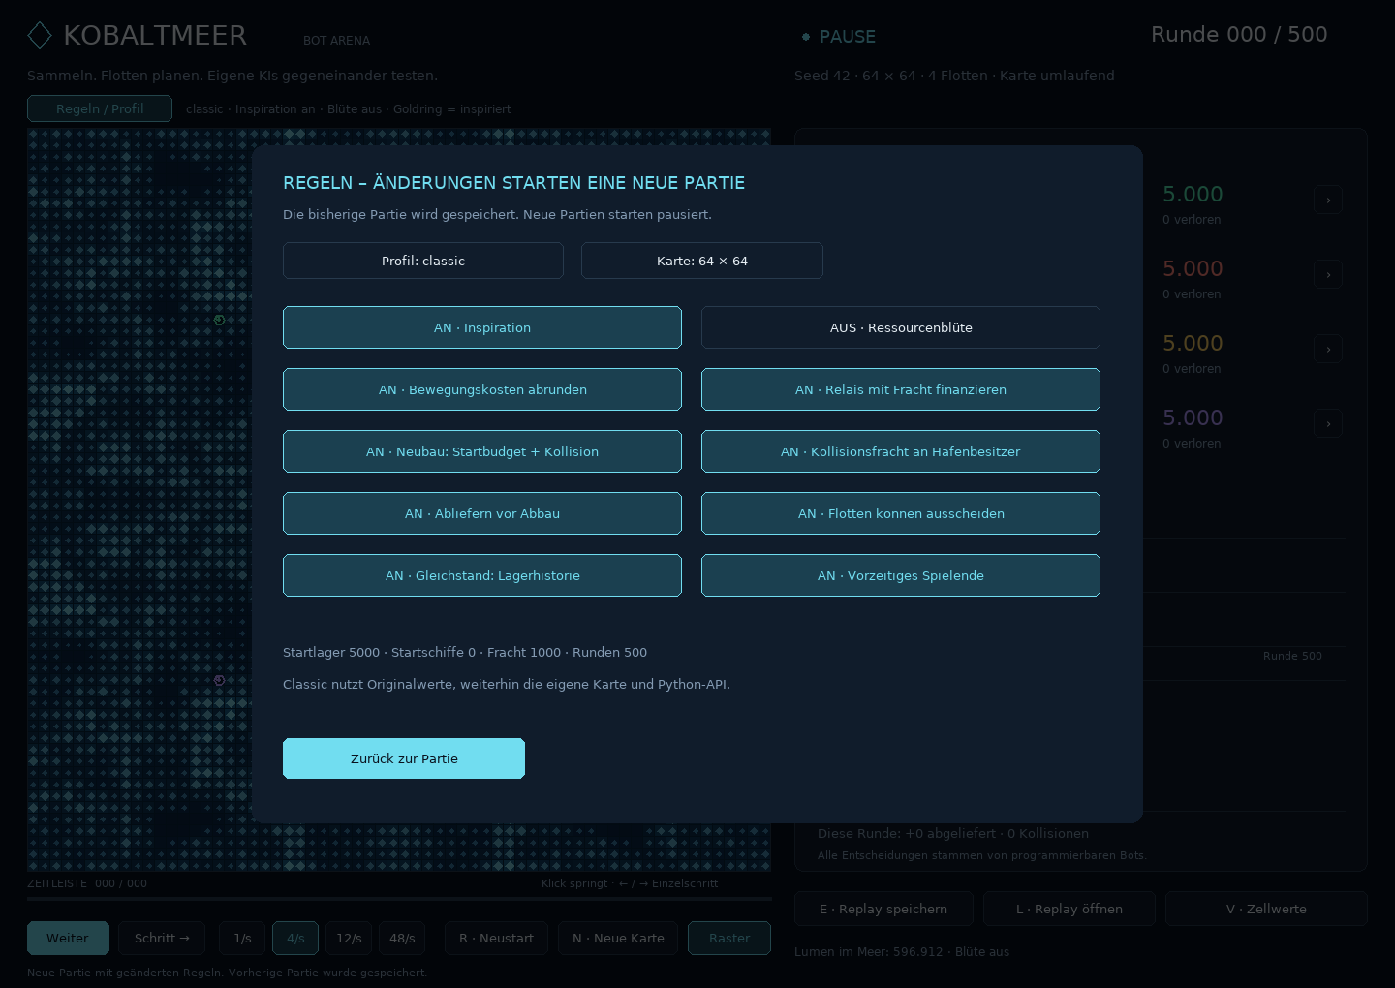Click the Zeitleiste timeline bar
This screenshot has height=988, width=1395.
point(399,899)
